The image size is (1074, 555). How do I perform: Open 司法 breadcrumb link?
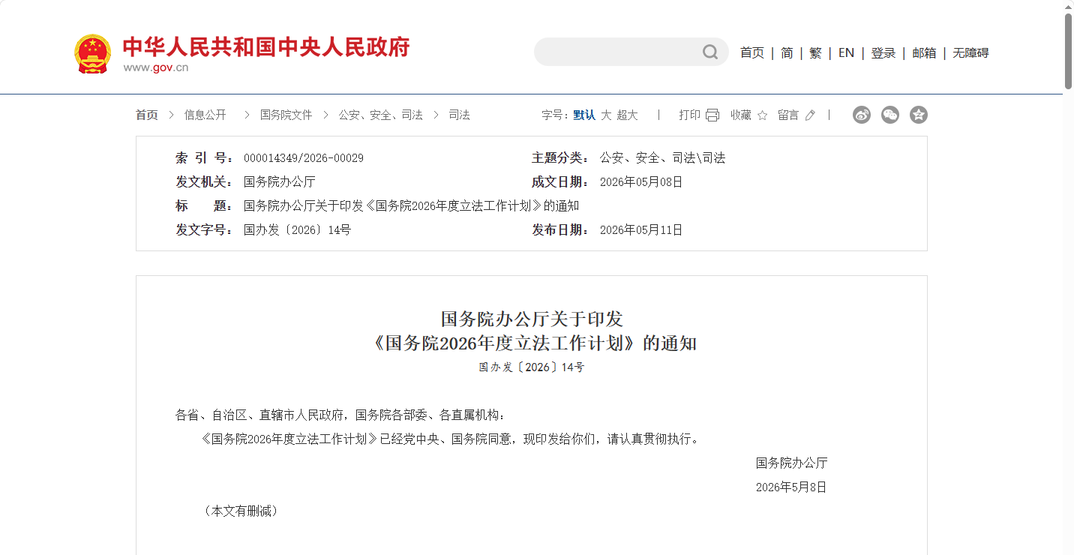[459, 115]
